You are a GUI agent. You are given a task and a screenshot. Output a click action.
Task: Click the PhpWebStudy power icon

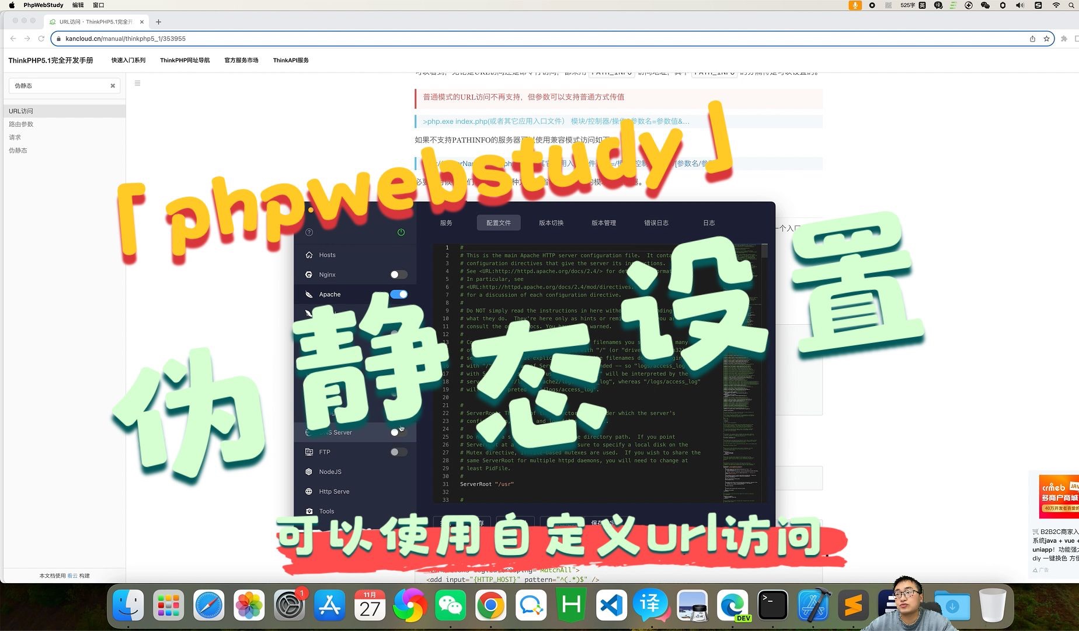401,232
